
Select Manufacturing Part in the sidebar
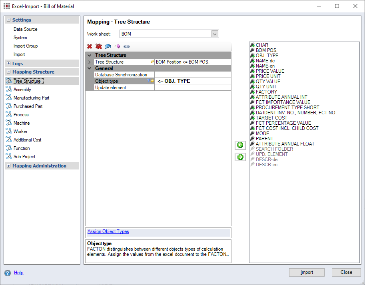click(x=31, y=98)
